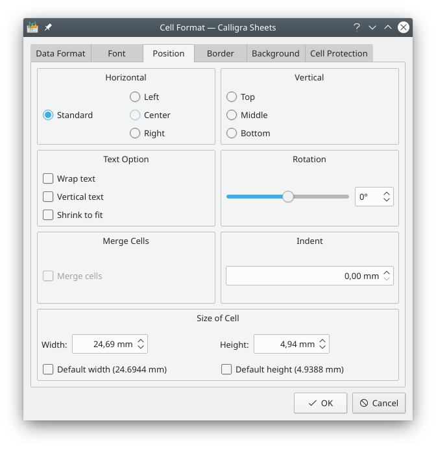Enable the Wrap text checkbox
436x449 pixels.
(x=48, y=178)
